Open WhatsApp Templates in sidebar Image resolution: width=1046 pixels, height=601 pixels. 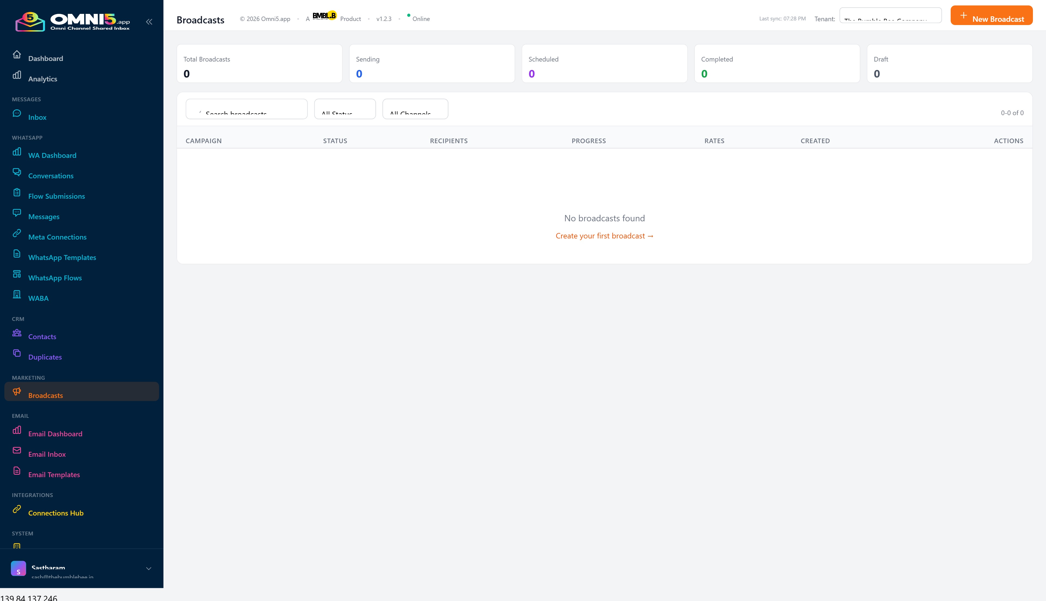point(62,257)
